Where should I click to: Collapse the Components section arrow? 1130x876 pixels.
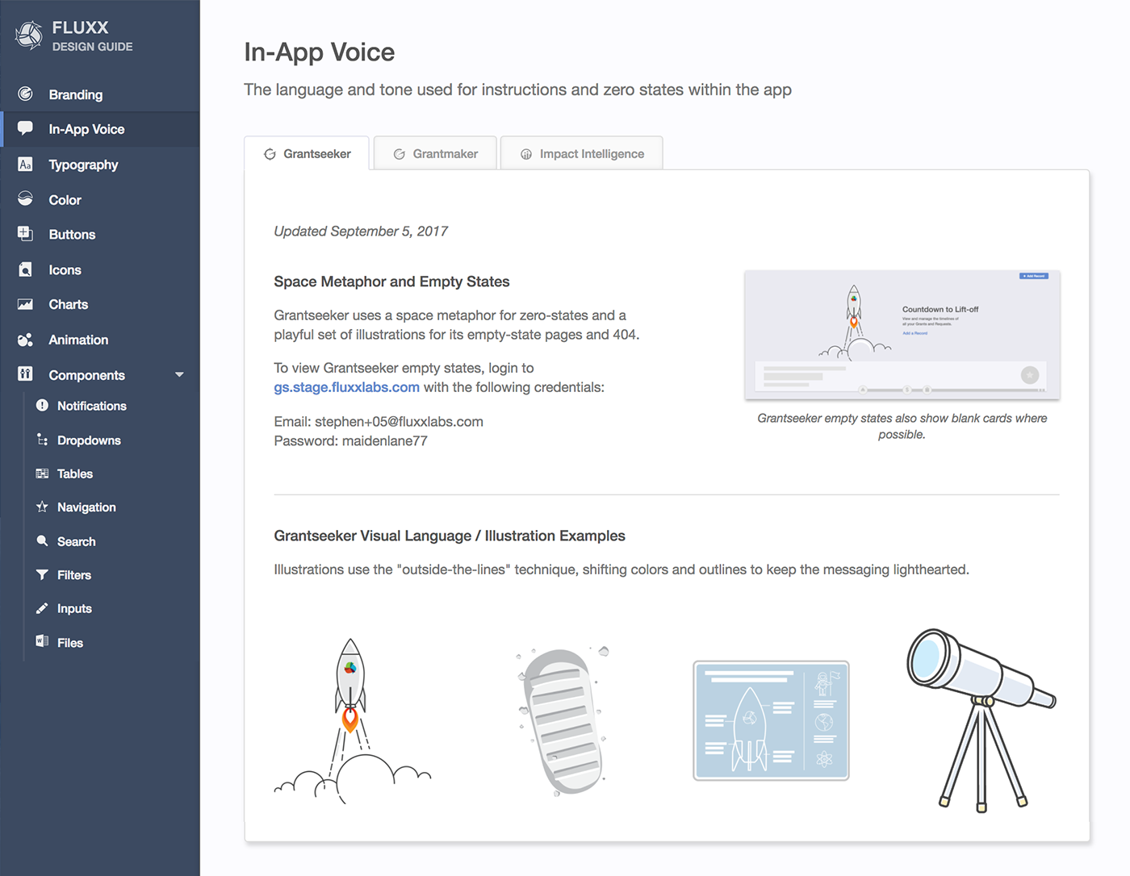tap(179, 375)
